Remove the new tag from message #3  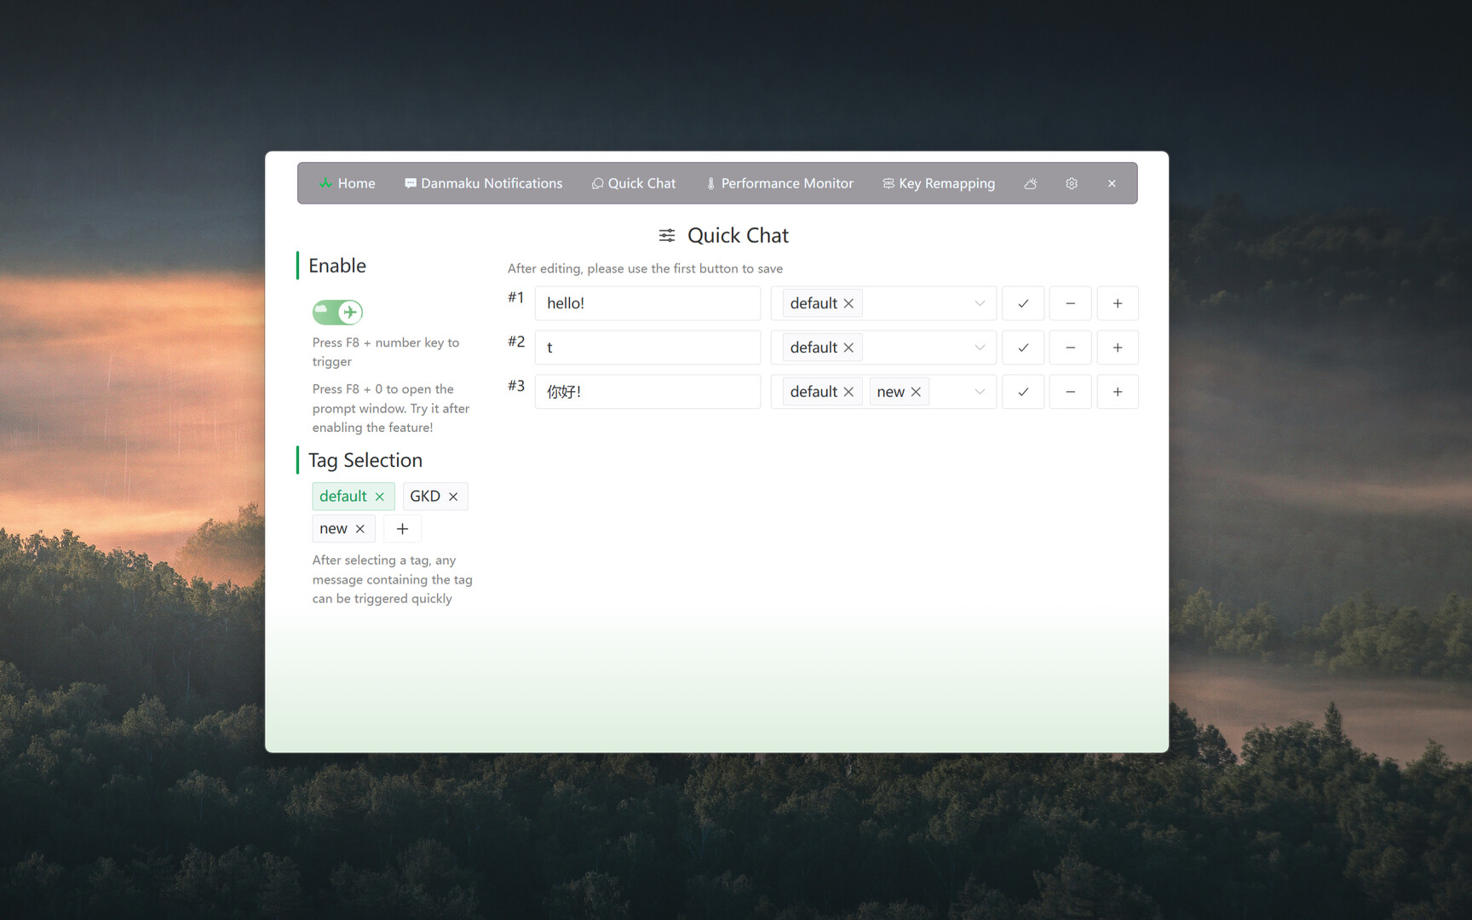click(x=916, y=391)
